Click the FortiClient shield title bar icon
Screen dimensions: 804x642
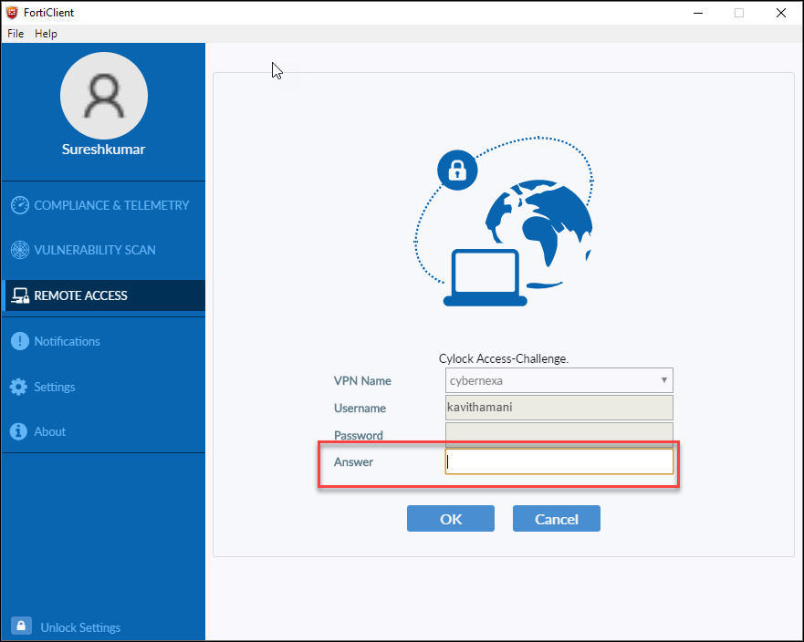[12, 12]
